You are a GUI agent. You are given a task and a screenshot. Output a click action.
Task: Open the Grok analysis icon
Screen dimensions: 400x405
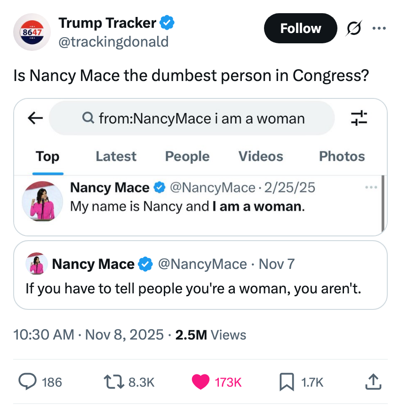[x=353, y=28]
